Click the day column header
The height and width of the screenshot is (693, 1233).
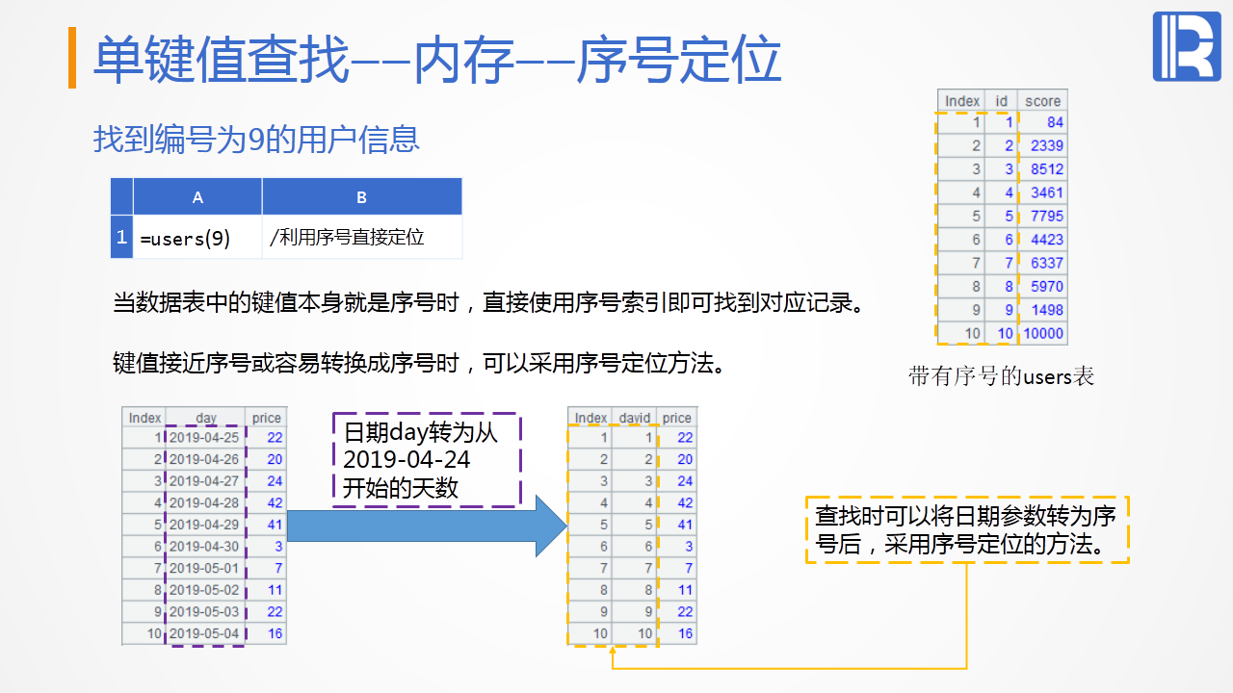pos(205,418)
